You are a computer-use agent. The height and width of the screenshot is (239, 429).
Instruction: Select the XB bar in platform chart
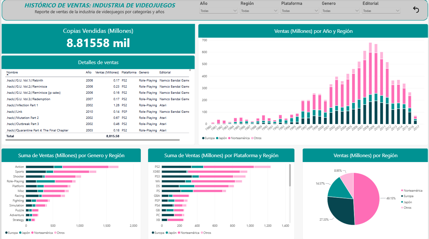(x=173, y=220)
